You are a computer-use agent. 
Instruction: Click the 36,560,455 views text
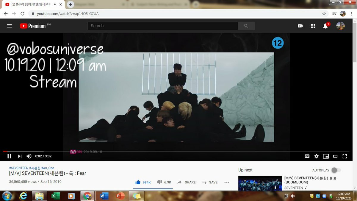click(23, 182)
